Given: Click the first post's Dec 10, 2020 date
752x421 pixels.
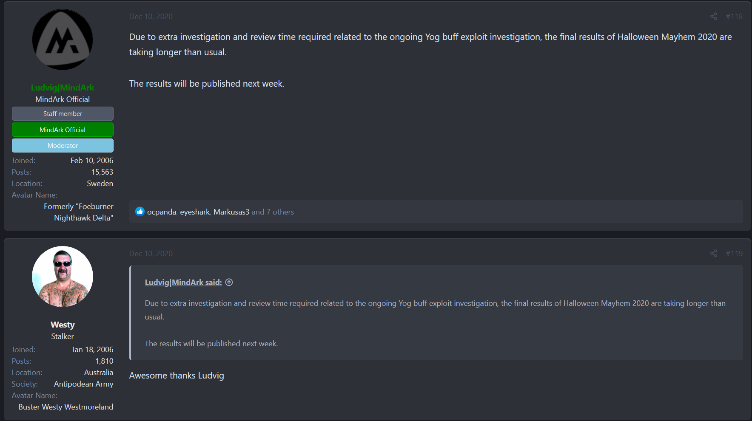Looking at the screenshot, I should [151, 17].
